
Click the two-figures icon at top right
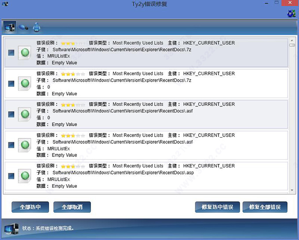292,14
